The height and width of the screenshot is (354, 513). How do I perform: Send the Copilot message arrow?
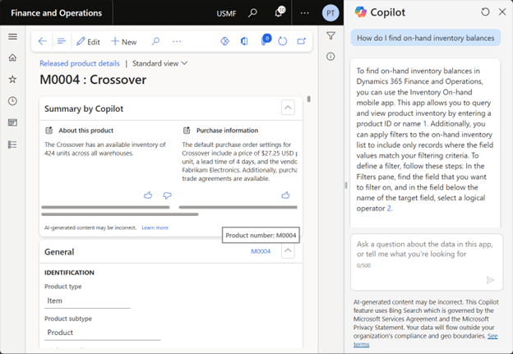click(x=490, y=280)
